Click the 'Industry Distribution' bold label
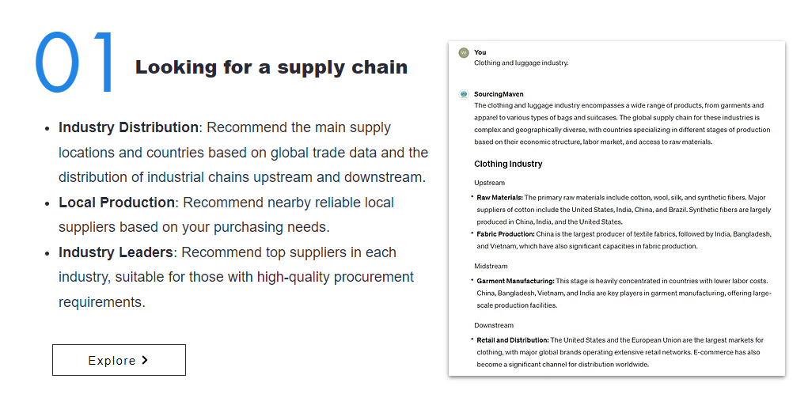This screenshot has height=413, width=808. click(x=128, y=127)
